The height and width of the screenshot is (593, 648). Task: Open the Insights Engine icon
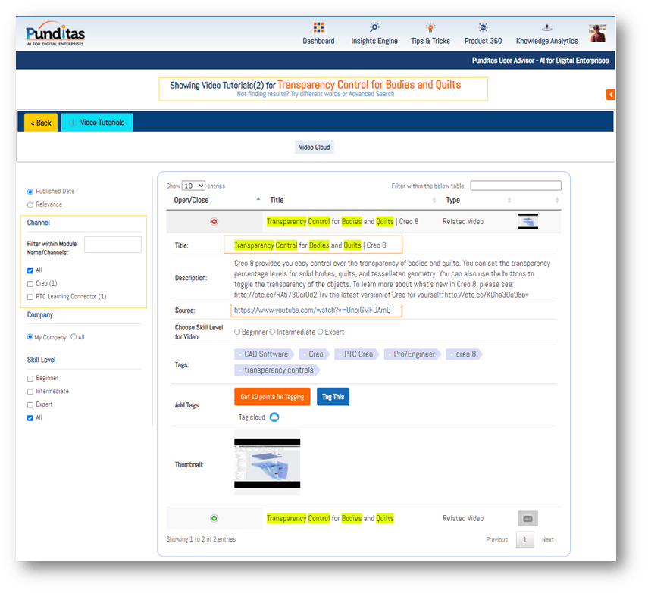[374, 28]
